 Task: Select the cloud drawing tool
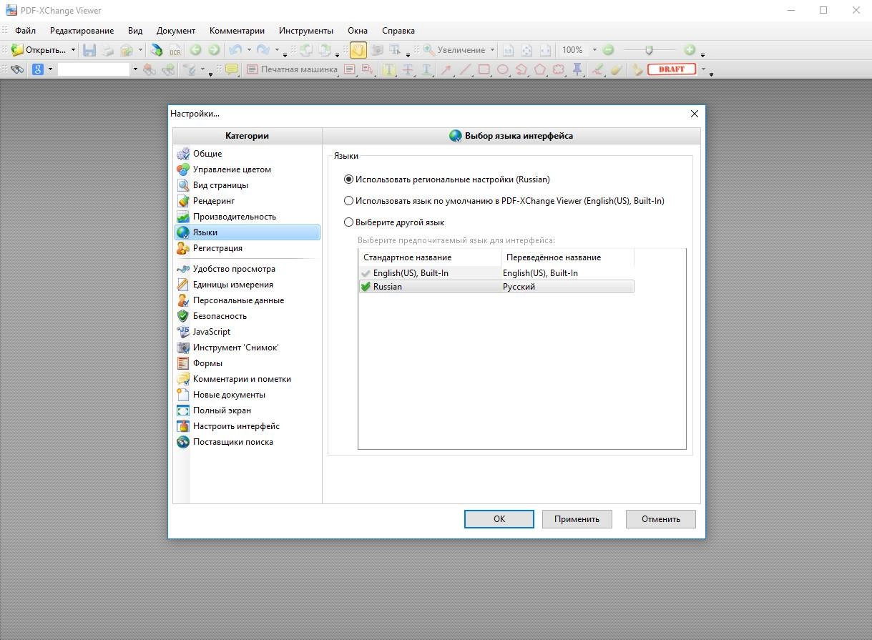[559, 69]
